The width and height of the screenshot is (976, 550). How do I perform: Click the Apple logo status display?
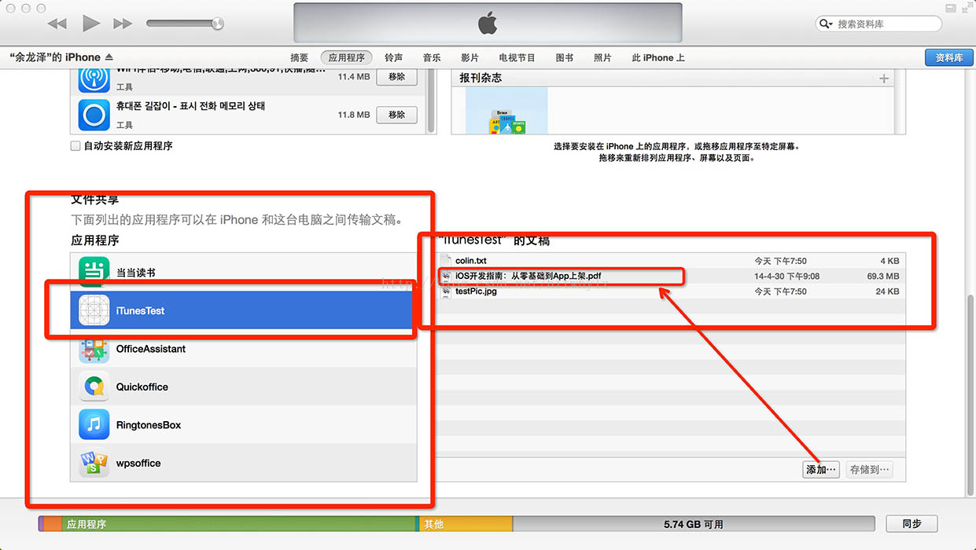coord(488,24)
